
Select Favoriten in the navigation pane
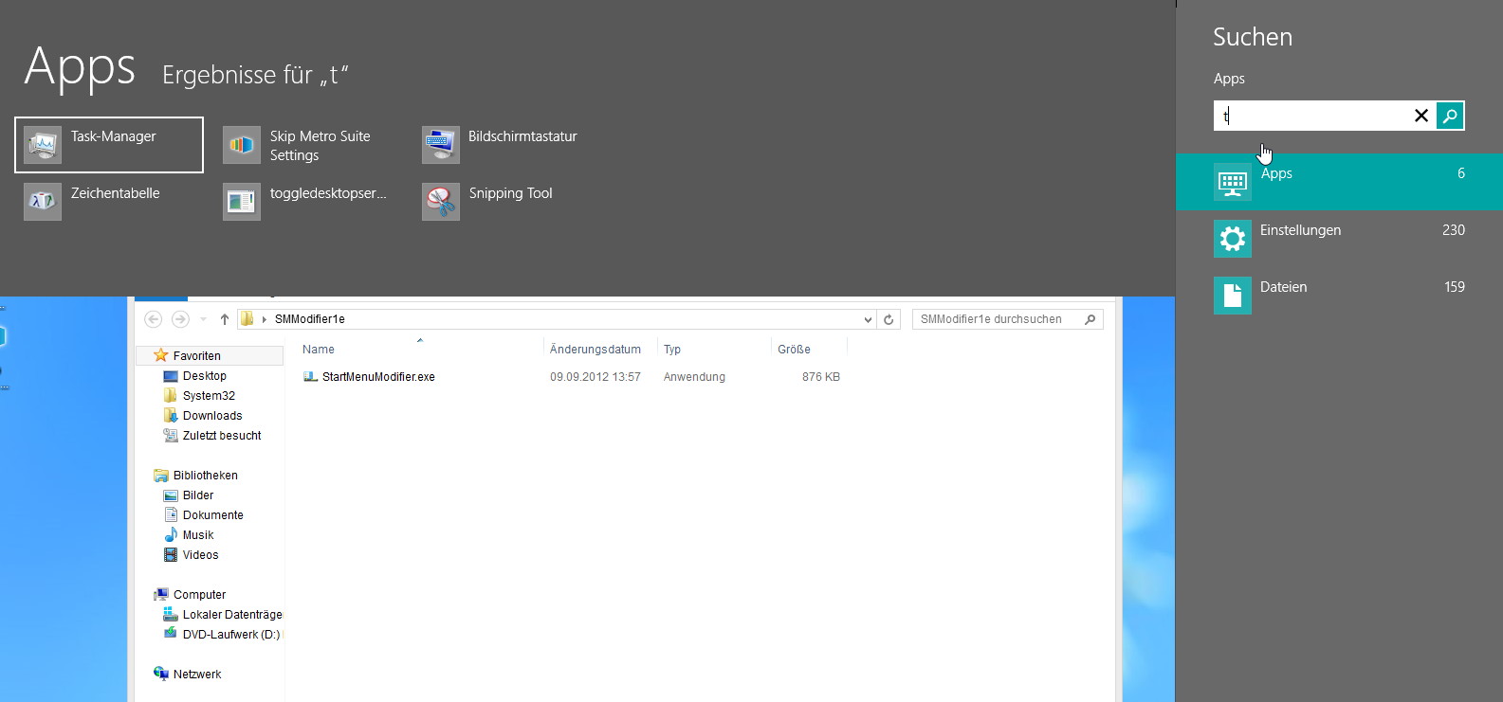[x=196, y=356]
